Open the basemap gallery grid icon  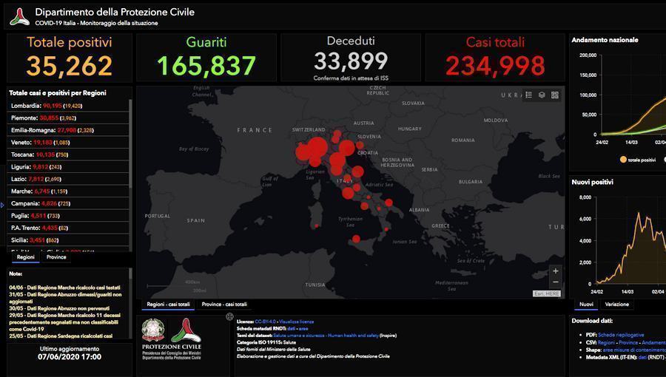click(555, 95)
